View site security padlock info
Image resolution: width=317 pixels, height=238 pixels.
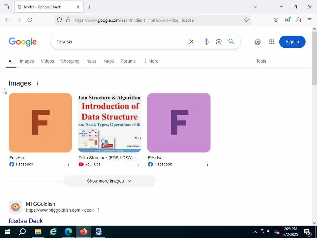click(68, 20)
